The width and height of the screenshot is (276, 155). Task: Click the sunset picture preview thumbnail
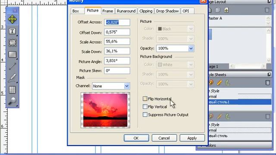point(105,110)
